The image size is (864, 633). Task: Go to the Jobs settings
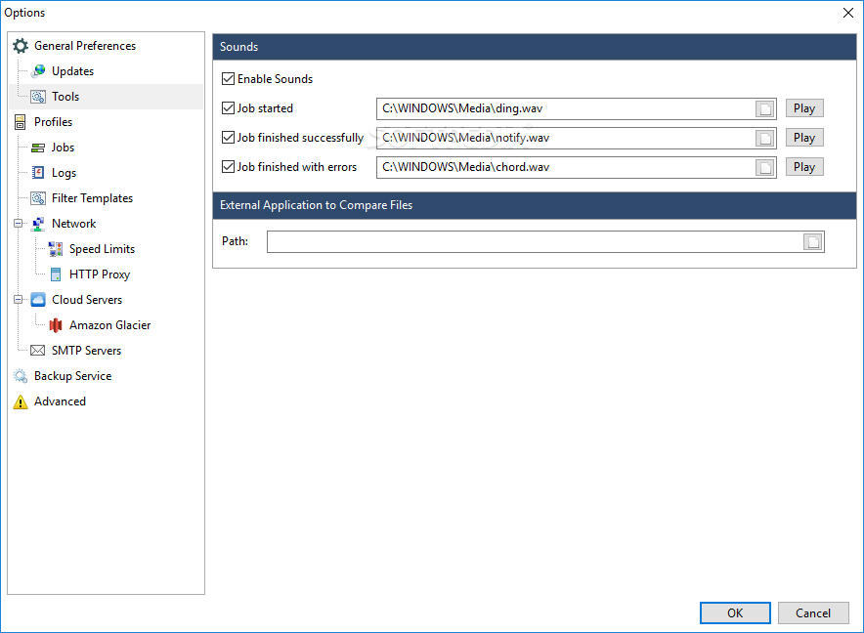pos(63,148)
